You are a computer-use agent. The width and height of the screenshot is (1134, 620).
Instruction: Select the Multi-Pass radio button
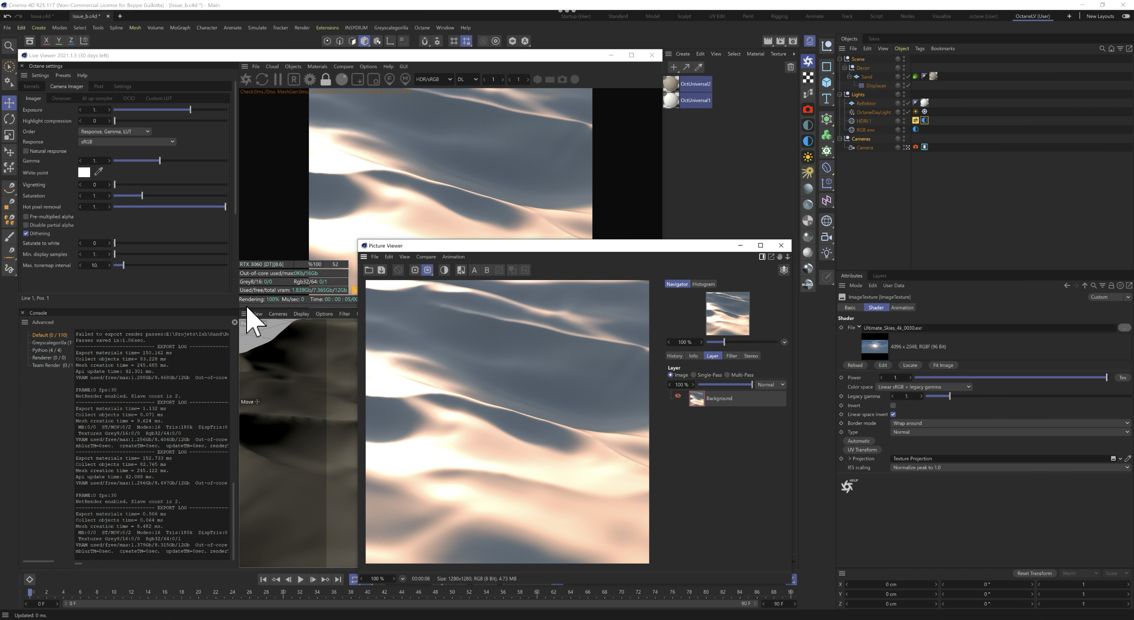pos(727,375)
